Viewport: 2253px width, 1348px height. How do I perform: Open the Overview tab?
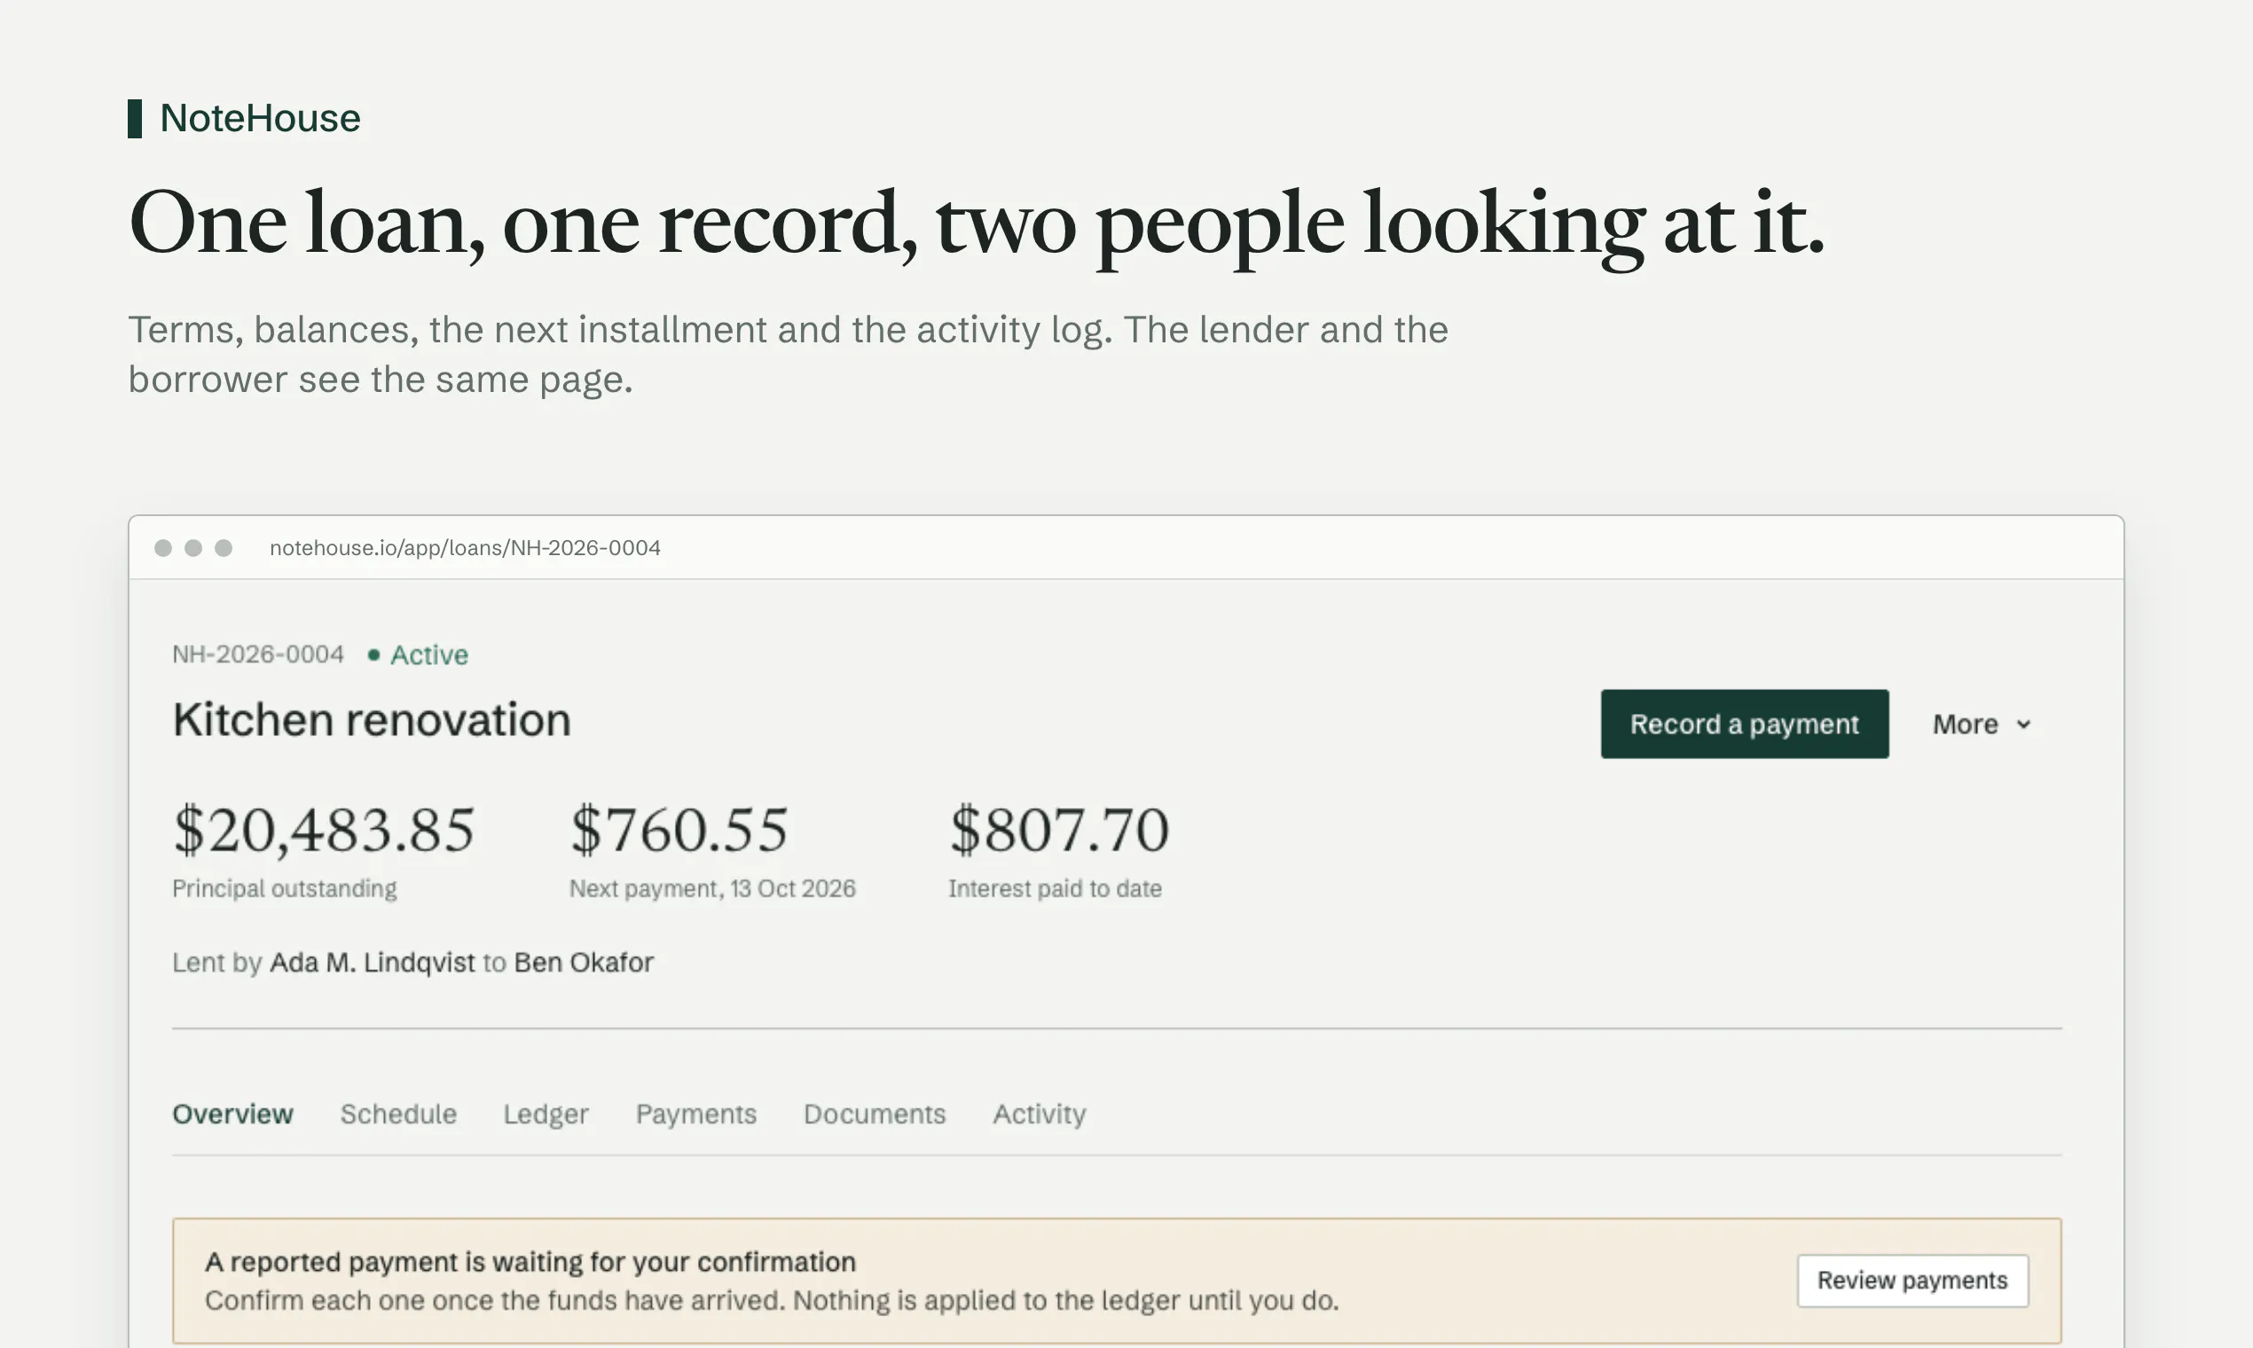(x=232, y=1114)
